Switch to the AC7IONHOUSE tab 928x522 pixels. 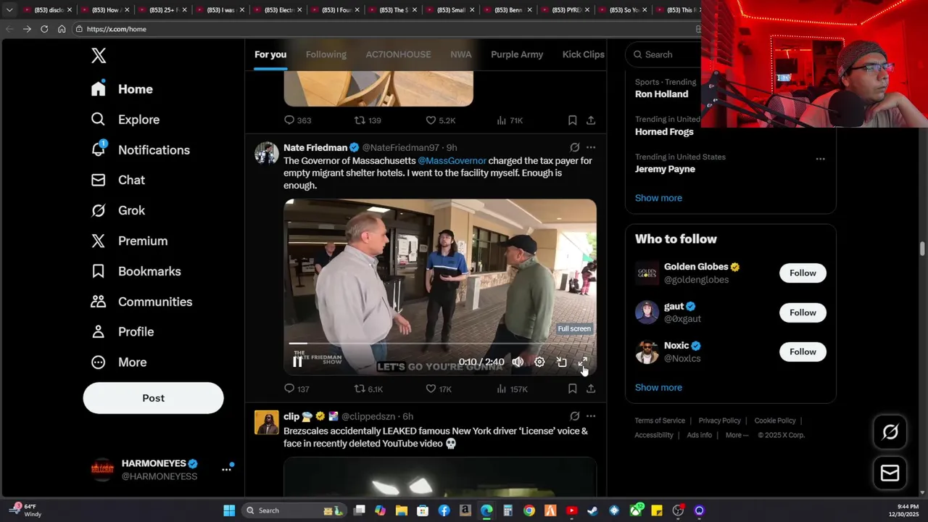(398, 54)
